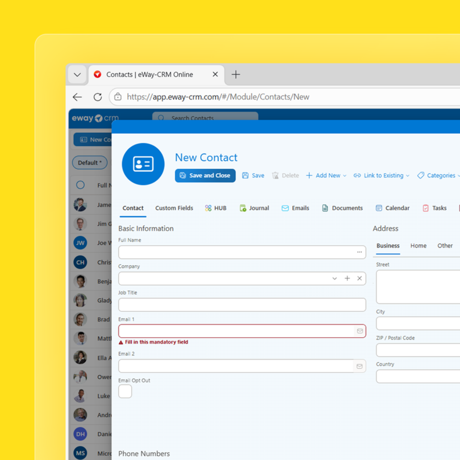The image size is (460, 460).
Task: Reload the page with refresh icon
Action: [98, 97]
